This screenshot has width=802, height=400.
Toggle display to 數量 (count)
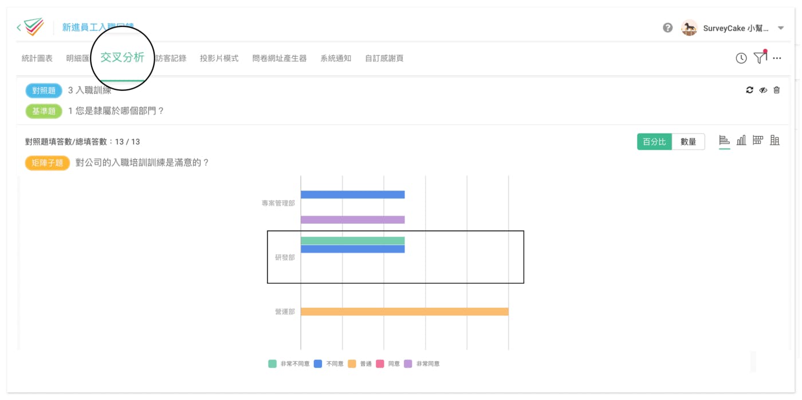click(688, 142)
